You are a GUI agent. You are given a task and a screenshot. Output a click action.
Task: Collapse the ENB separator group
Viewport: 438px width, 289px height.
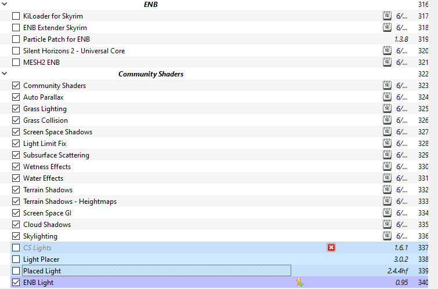coord(5,4)
